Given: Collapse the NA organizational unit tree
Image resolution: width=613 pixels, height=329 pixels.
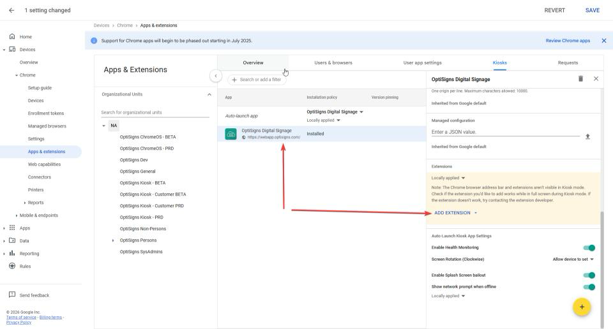Looking at the screenshot, I should pos(103,126).
